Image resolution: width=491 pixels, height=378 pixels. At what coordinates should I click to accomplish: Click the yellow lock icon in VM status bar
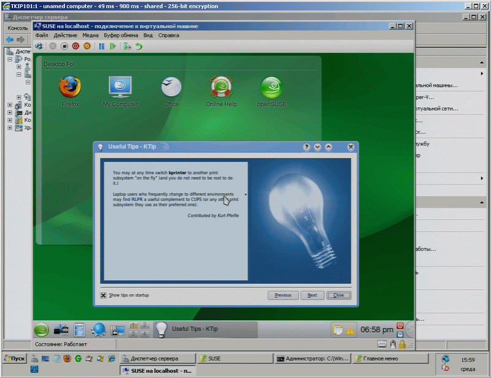pyautogui.click(x=403, y=344)
